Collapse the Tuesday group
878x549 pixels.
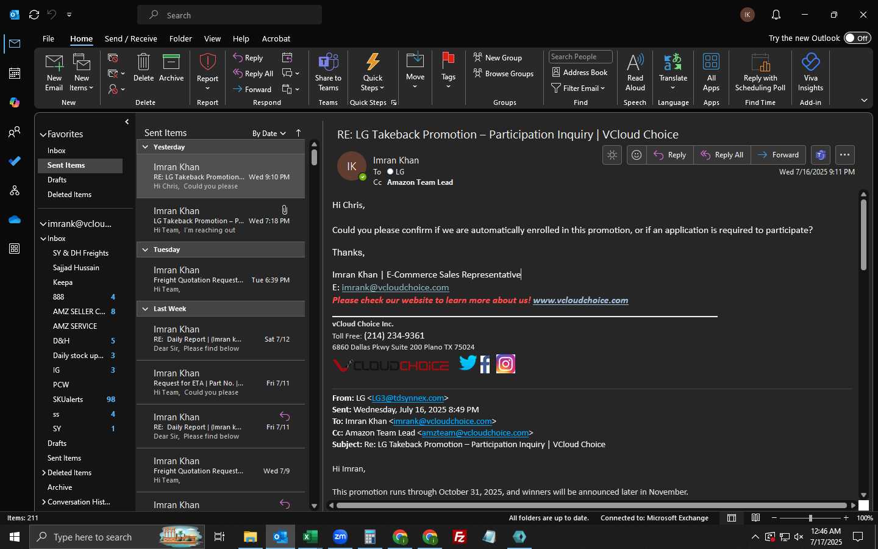coord(146,249)
